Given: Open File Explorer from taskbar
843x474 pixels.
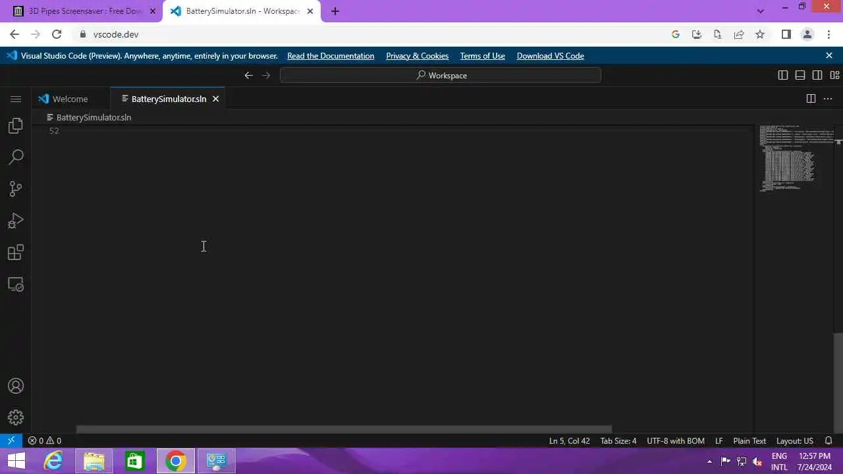Looking at the screenshot, I should (94, 461).
